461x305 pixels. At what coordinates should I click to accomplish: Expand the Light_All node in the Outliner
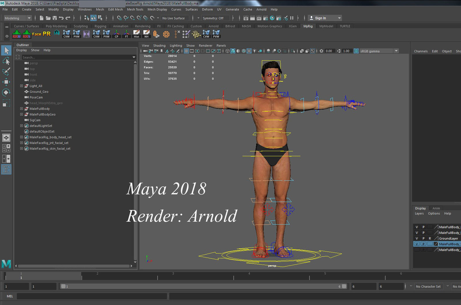[x=21, y=86]
